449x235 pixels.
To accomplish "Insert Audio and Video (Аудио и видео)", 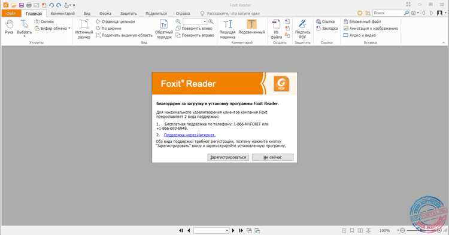I will pyautogui.click(x=359, y=35).
